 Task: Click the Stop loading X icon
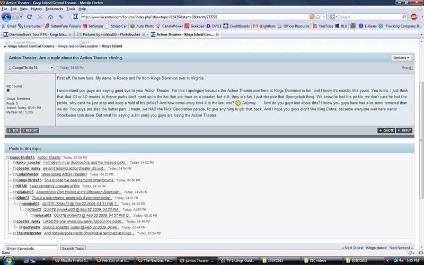(x=40, y=17)
